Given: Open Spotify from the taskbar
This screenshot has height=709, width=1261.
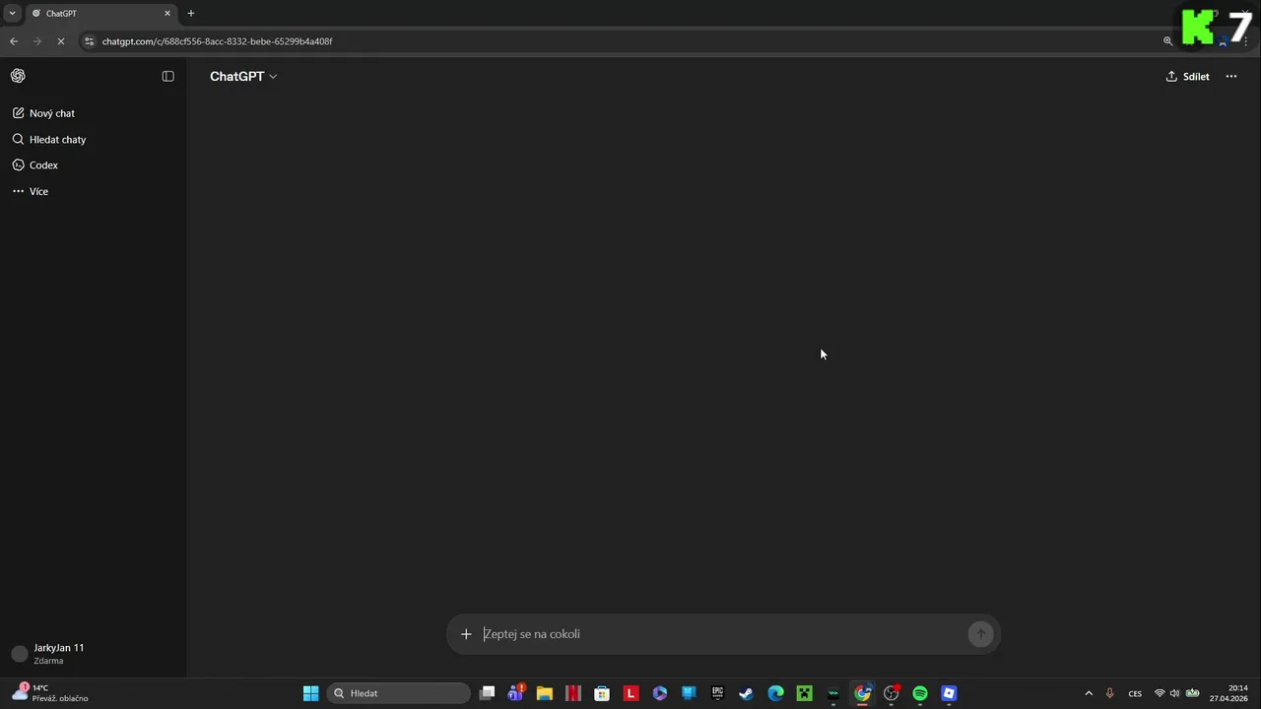Looking at the screenshot, I should pyautogui.click(x=920, y=693).
